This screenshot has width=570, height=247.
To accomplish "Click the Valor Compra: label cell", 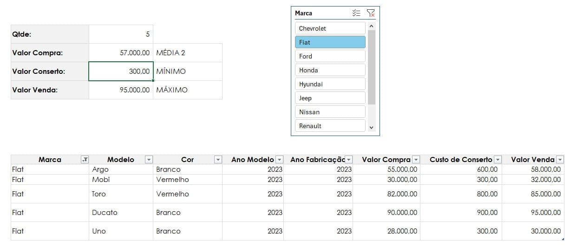I will tap(50, 53).
